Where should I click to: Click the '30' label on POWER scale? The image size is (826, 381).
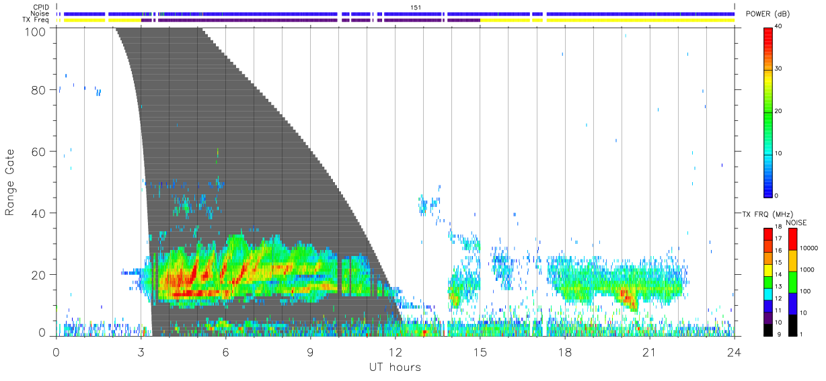[779, 69]
